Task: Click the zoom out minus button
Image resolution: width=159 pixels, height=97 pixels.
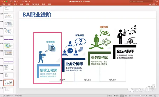Action: pos(133,96)
